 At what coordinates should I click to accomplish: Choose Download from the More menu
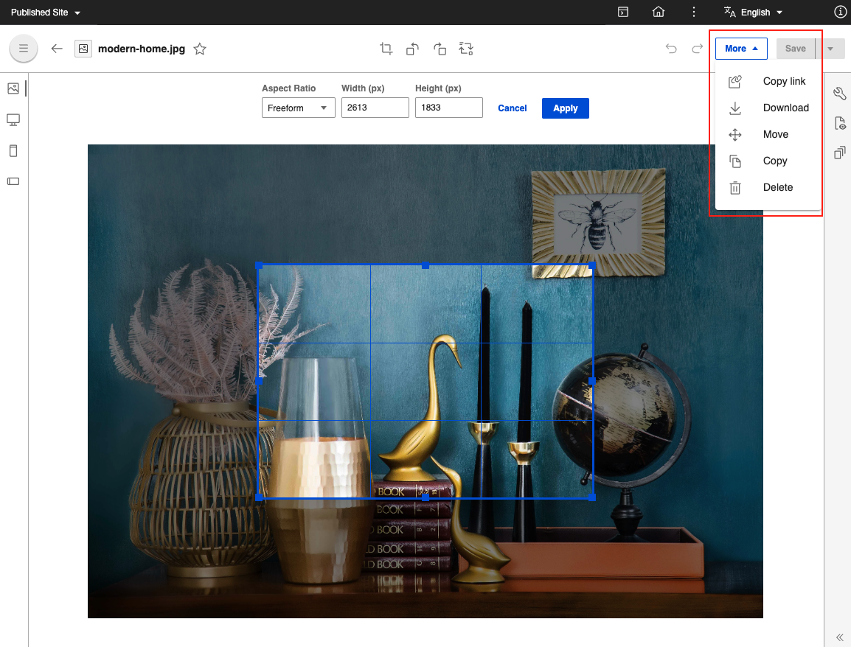click(x=785, y=108)
